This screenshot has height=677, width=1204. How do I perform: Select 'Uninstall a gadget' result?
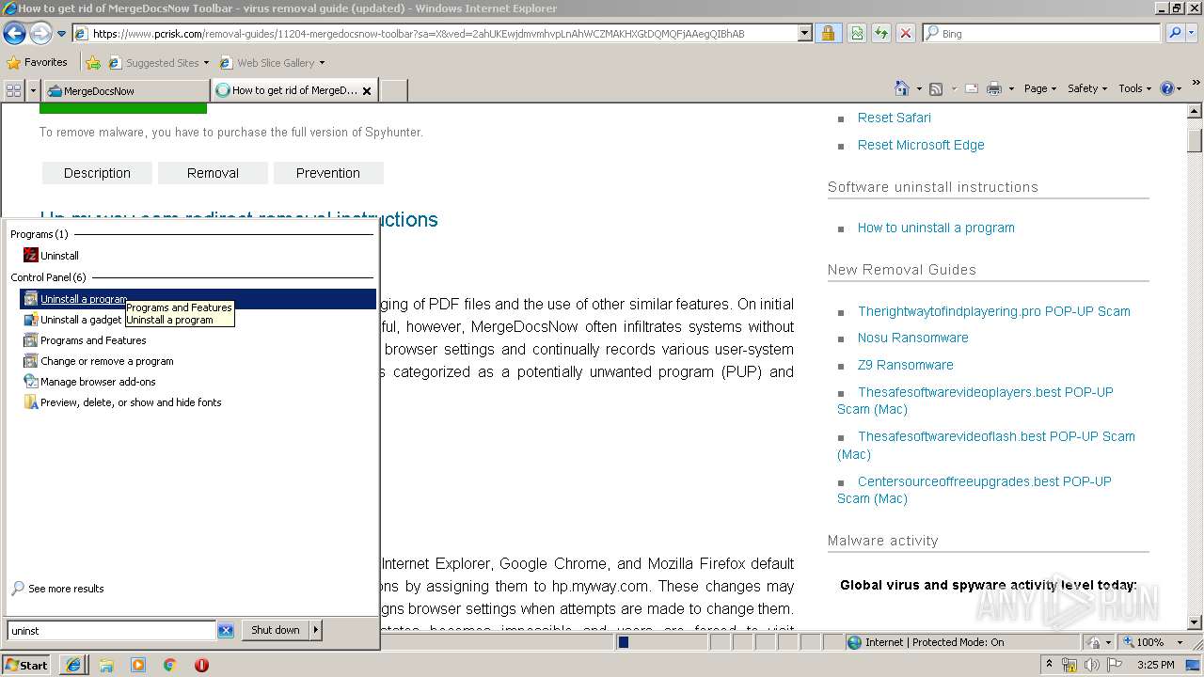pyautogui.click(x=198, y=320)
